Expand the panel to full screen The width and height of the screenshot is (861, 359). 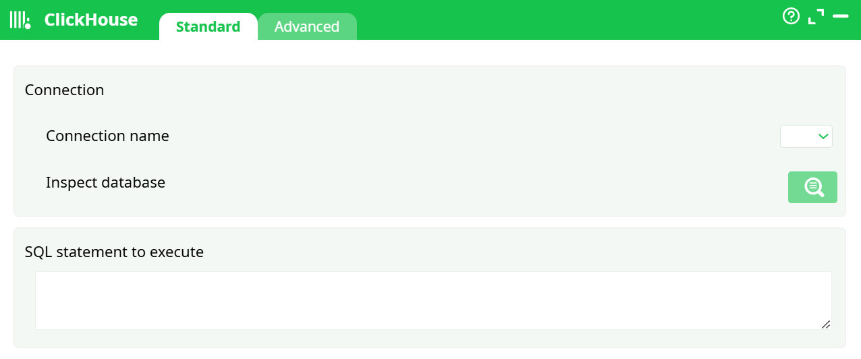(816, 16)
